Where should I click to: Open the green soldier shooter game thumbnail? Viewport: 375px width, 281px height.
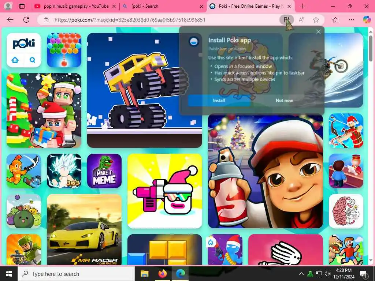click(24, 250)
